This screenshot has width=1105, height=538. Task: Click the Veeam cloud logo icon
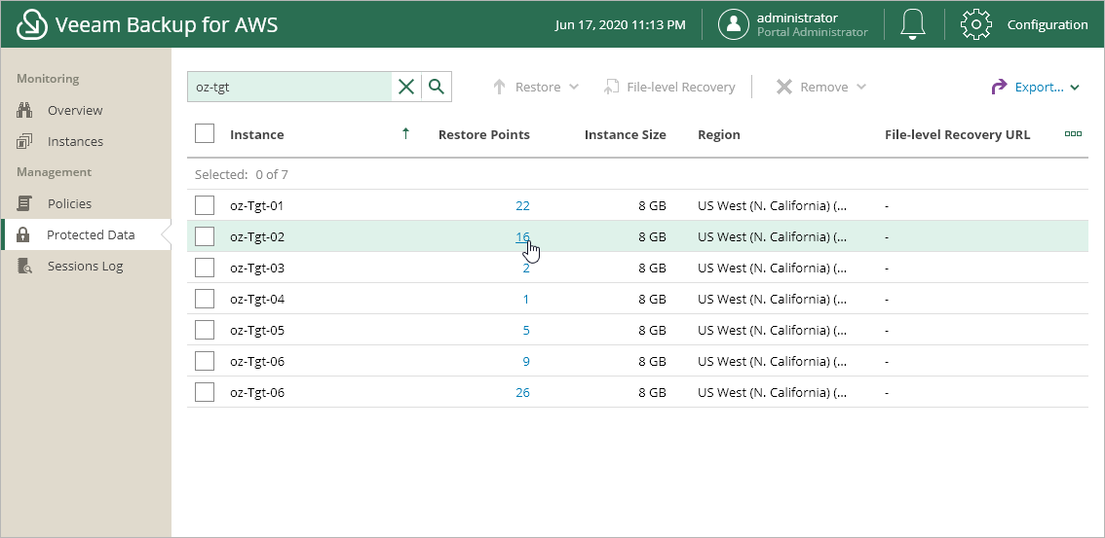pos(32,24)
